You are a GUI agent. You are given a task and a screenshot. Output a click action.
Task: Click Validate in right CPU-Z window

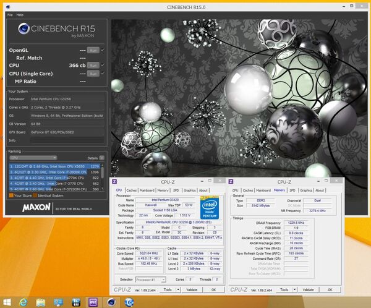pos(308,289)
